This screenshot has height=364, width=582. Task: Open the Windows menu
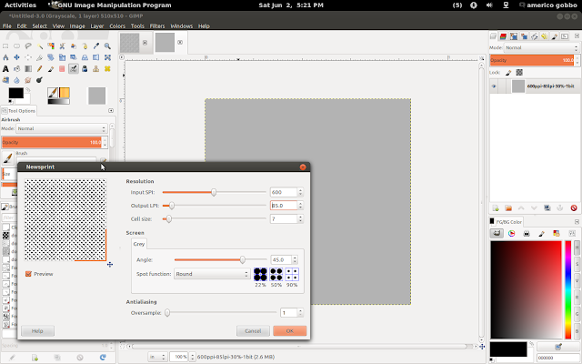pyautogui.click(x=182, y=26)
